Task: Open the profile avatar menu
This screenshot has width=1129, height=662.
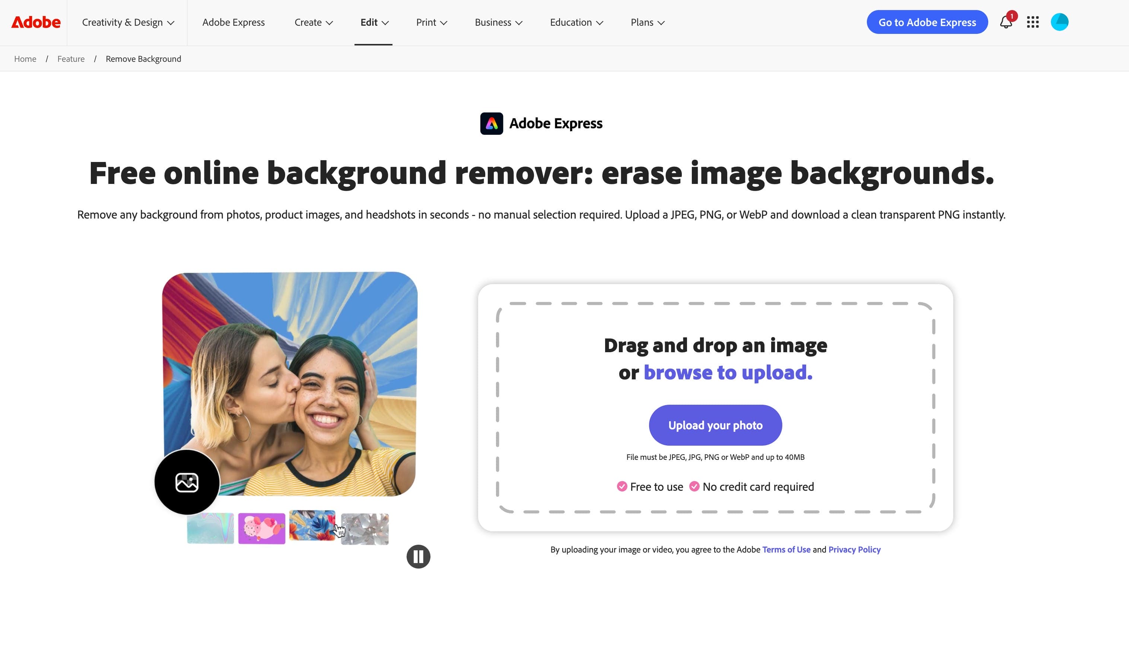Action: pyautogui.click(x=1060, y=22)
